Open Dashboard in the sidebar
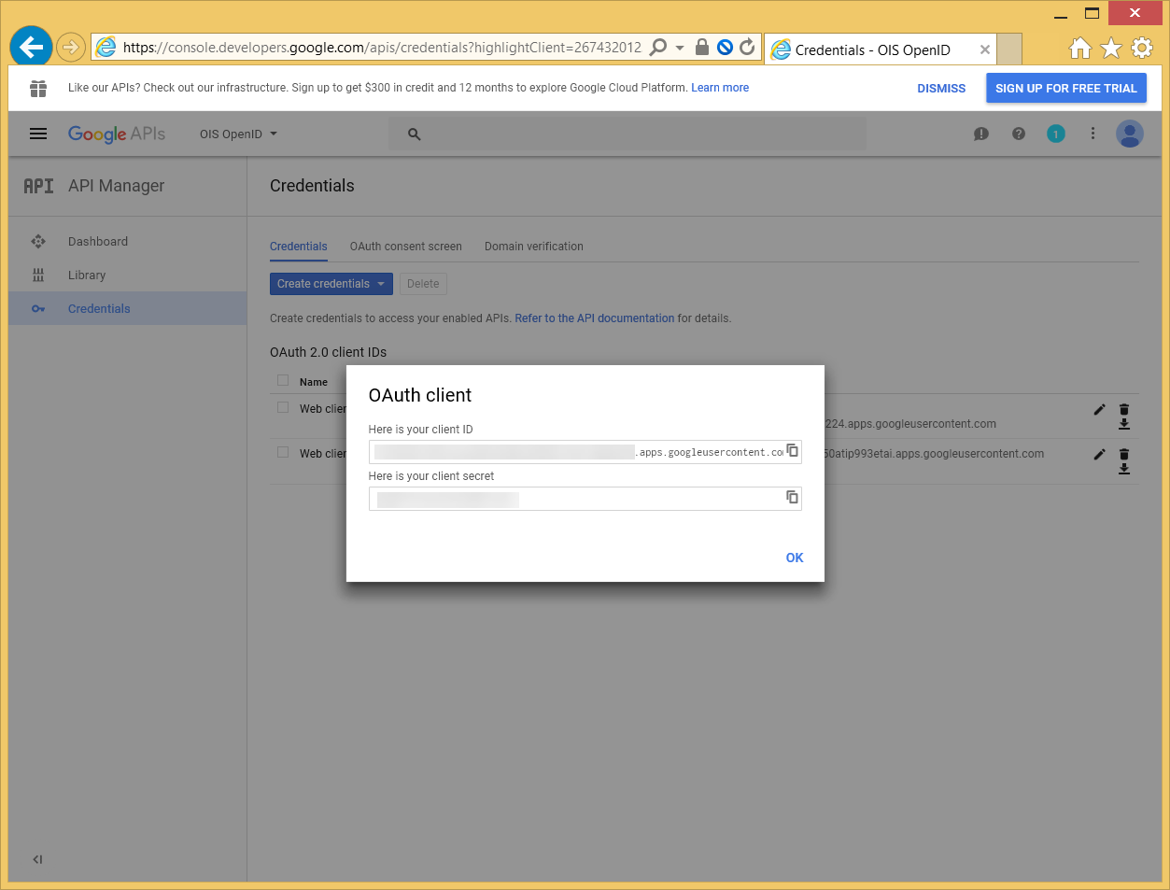 click(128, 241)
